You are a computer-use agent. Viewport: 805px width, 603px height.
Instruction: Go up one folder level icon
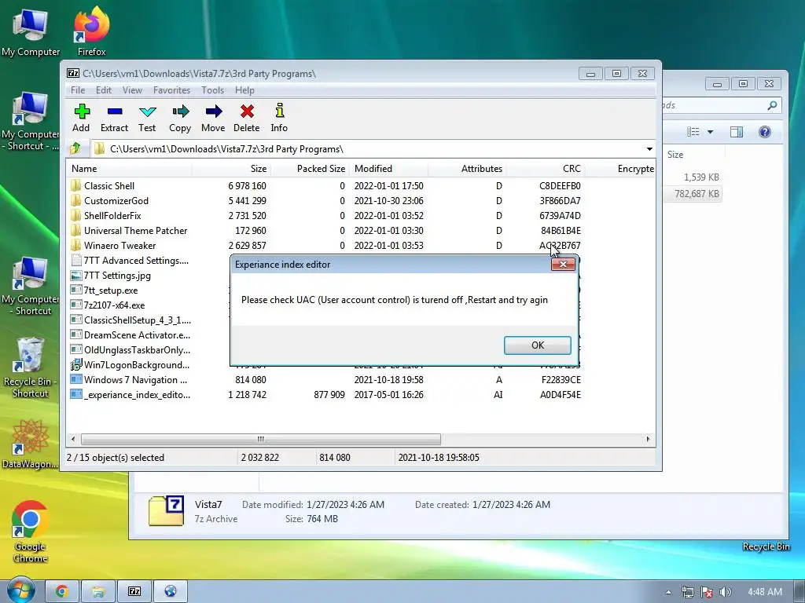click(75, 148)
